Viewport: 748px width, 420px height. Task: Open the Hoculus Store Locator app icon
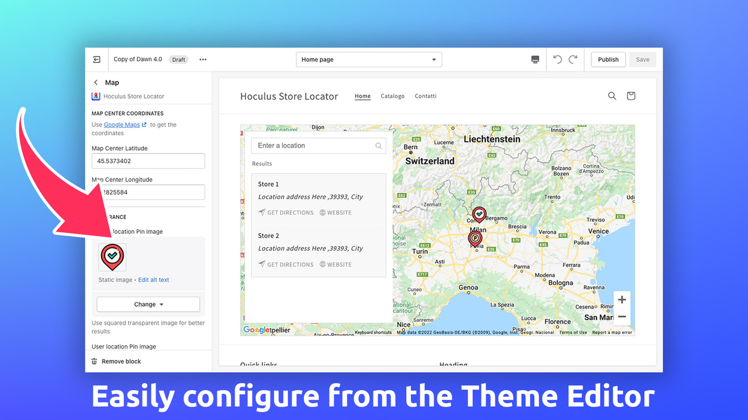pyautogui.click(x=96, y=96)
